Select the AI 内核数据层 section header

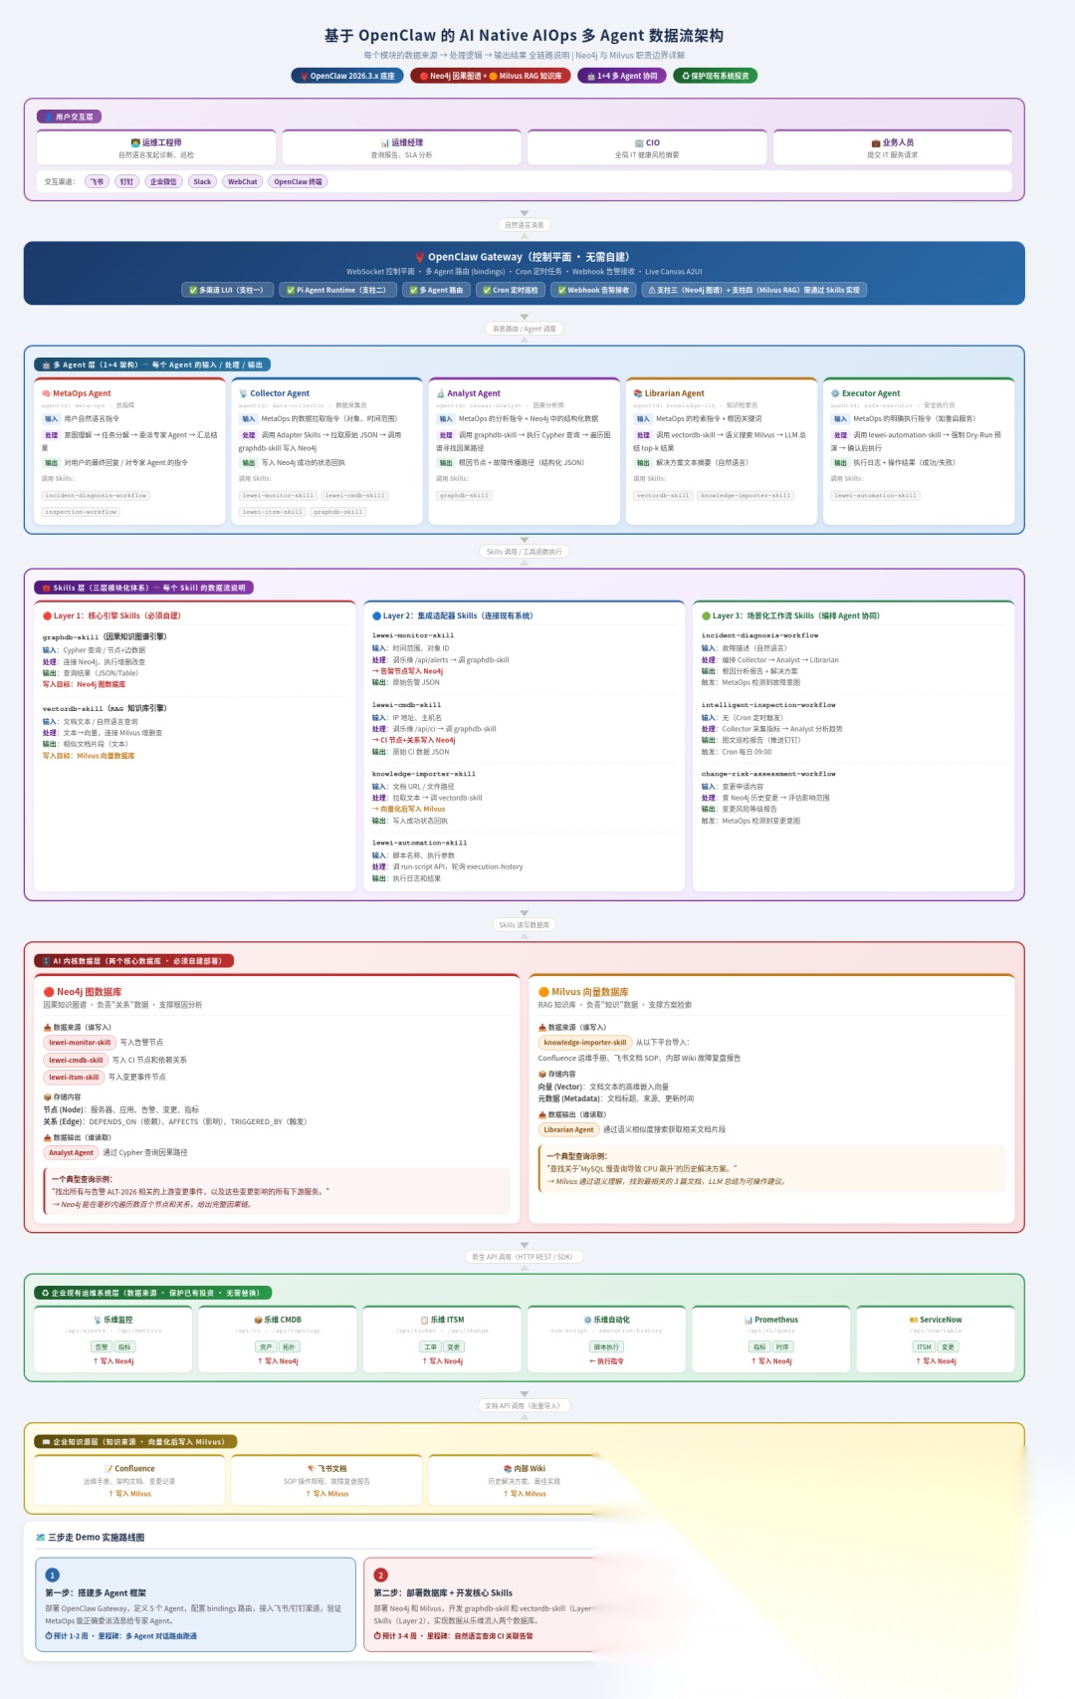[134, 961]
